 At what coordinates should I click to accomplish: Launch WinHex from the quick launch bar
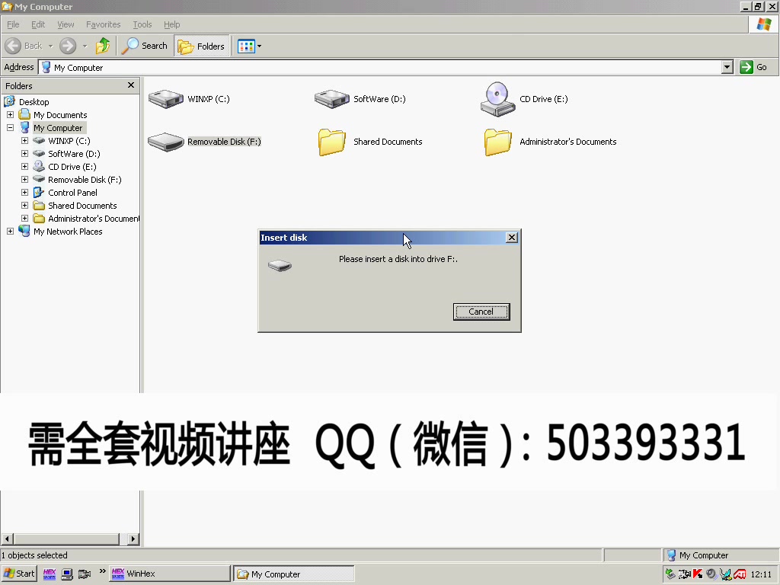point(50,574)
